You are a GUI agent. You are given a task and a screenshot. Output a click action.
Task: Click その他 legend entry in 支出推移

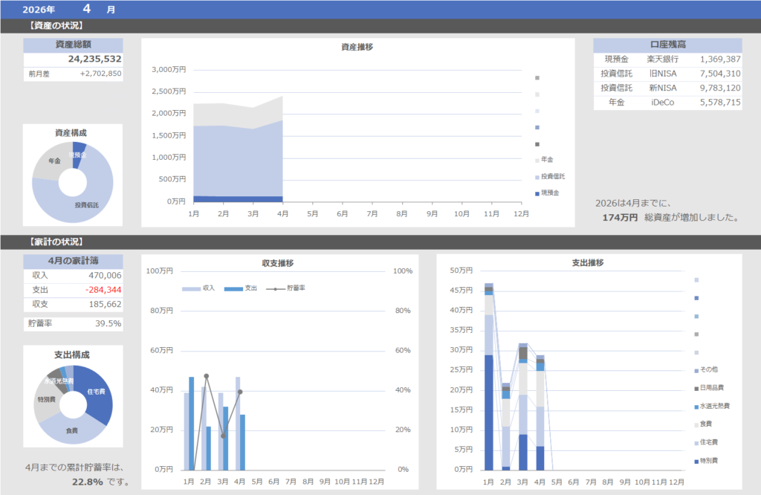(706, 370)
